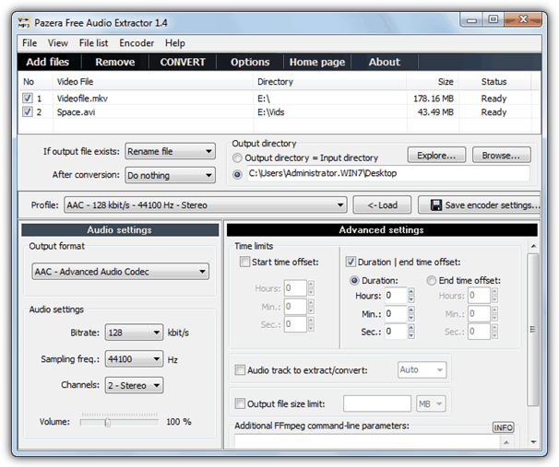Click the Status column header
Screen dimensions: 559x467
click(494, 82)
